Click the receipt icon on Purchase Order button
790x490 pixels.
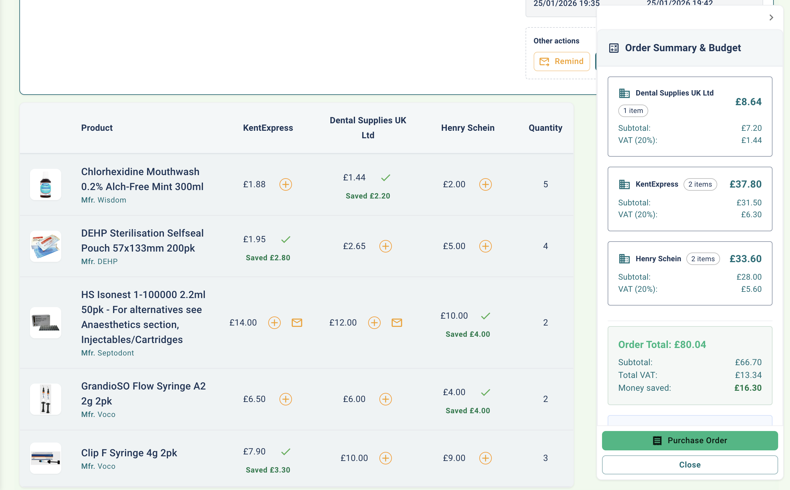(657, 440)
